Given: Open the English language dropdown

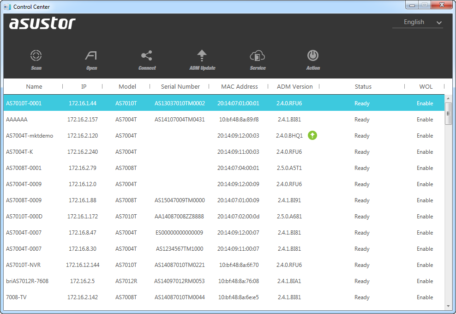Looking at the screenshot, I should coord(418,22).
